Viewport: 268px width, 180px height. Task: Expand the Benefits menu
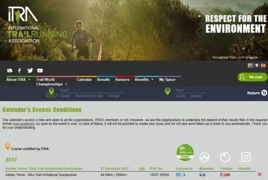tap(144, 80)
